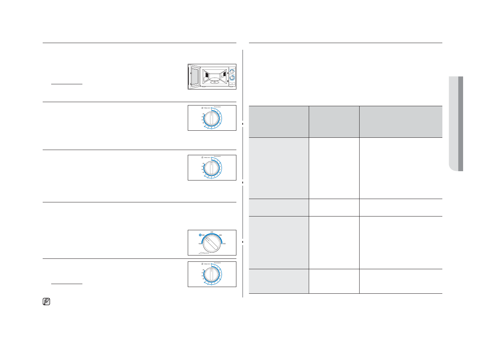Click clock icon on the bottom timer illustration

(x=202, y=264)
